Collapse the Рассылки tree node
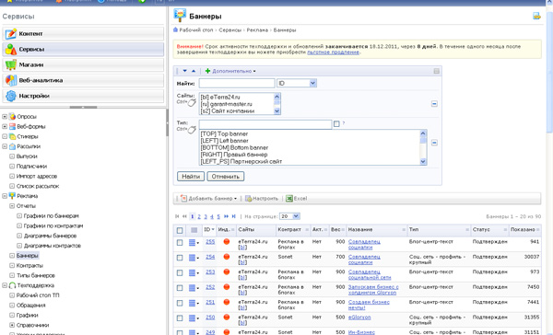This screenshot has height=335, width=553. tap(5, 146)
